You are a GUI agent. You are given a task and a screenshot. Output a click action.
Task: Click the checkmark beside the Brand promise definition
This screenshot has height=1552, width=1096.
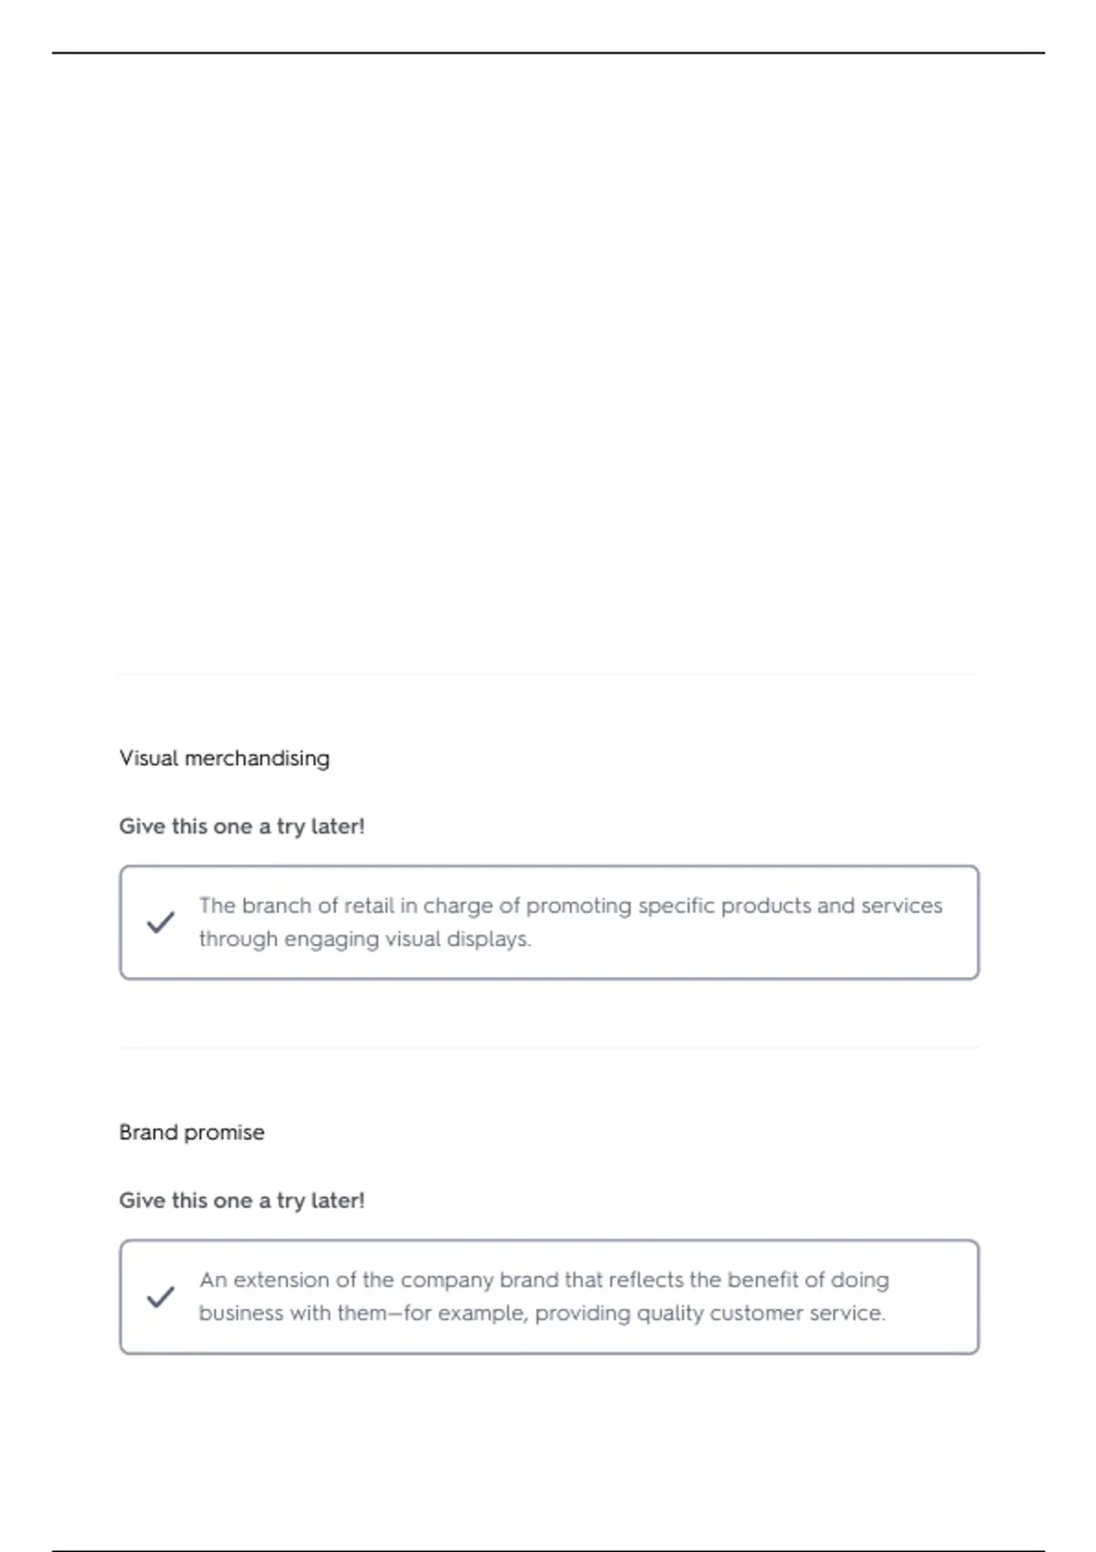pos(161,1296)
